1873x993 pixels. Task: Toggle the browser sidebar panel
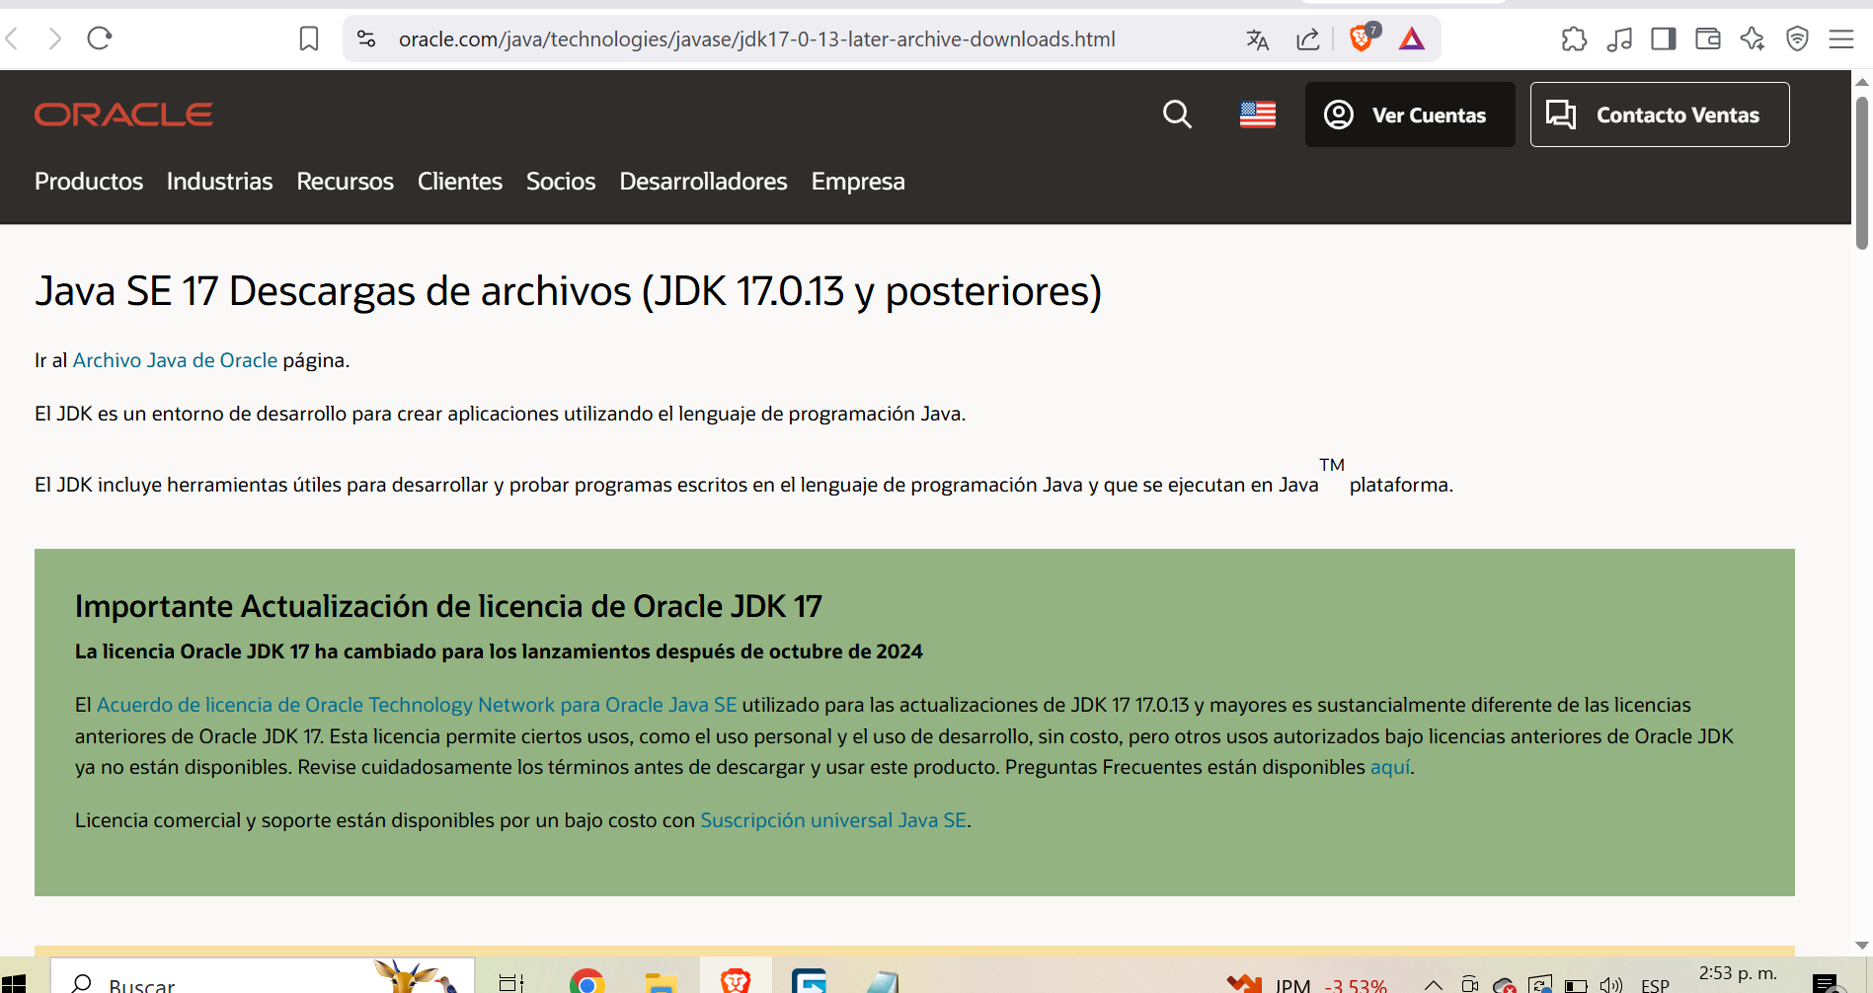1664,39
